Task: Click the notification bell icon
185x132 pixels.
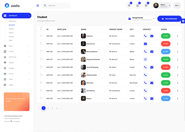Action: (129, 6)
